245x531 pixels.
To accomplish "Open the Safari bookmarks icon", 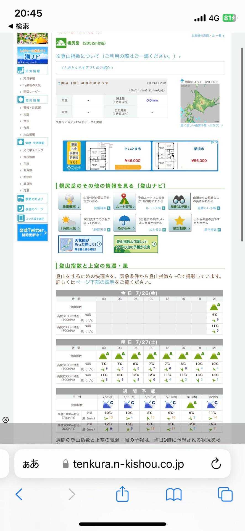I will click(x=173, y=494).
